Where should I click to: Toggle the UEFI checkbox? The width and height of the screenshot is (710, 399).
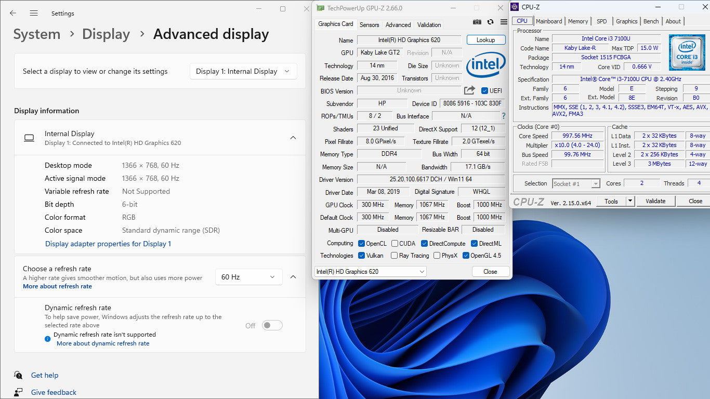pos(485,91)
